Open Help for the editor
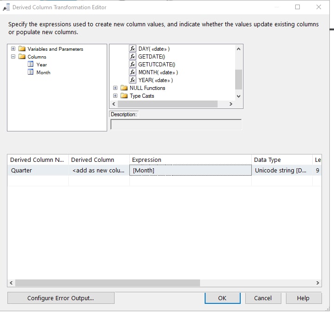Viewport: 334px width, 314px height. click(x=304, y=298)
